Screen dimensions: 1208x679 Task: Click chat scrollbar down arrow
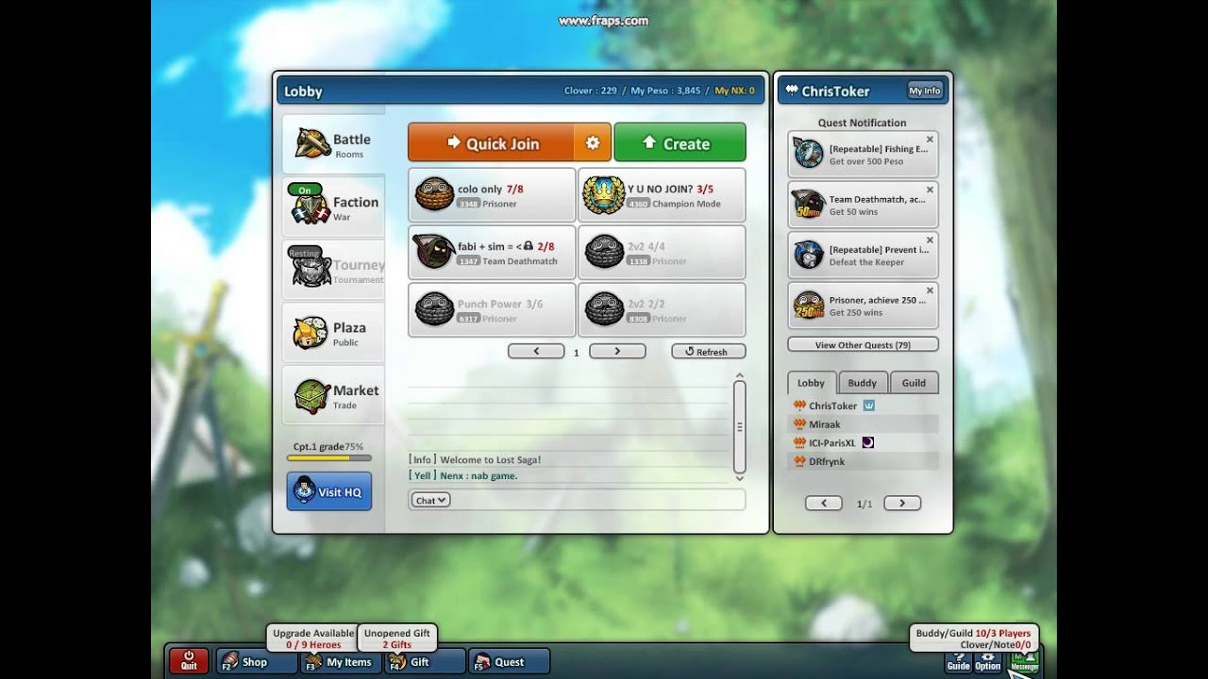click(739, 478)
